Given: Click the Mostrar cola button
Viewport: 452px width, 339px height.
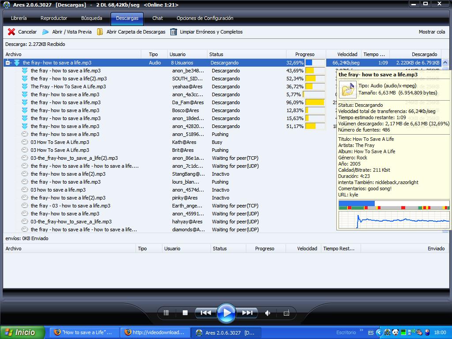Looking at the screenshot, I should [432, 32].
